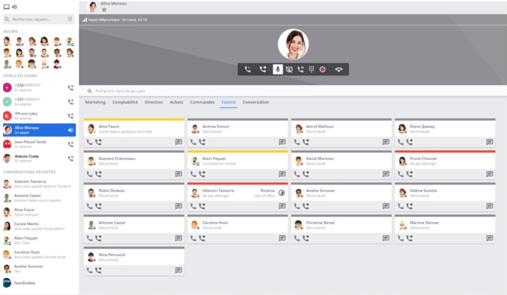Open dial pad icon in the search bar

(70, 19)
